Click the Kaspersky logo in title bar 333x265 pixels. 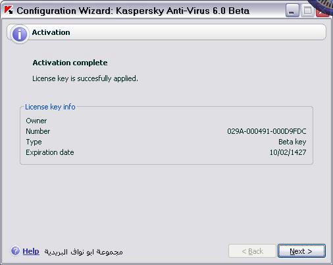pyautogui.click(x=9, y=10)
